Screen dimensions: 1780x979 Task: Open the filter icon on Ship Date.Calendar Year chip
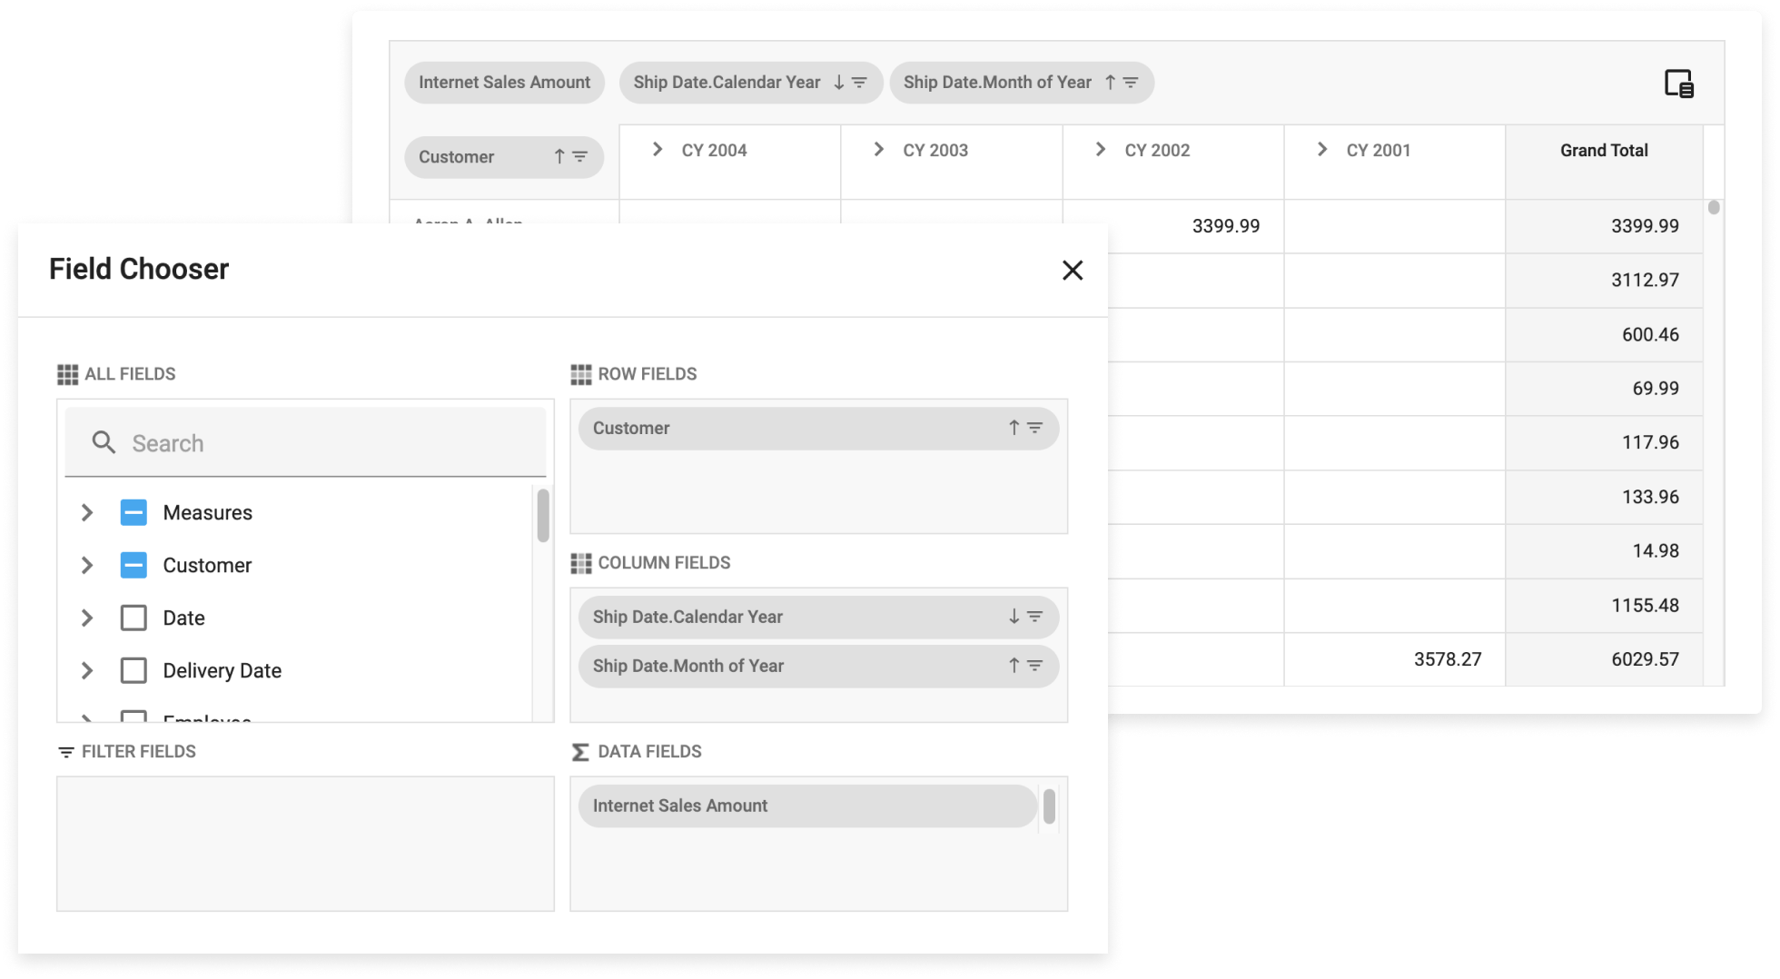859,82
